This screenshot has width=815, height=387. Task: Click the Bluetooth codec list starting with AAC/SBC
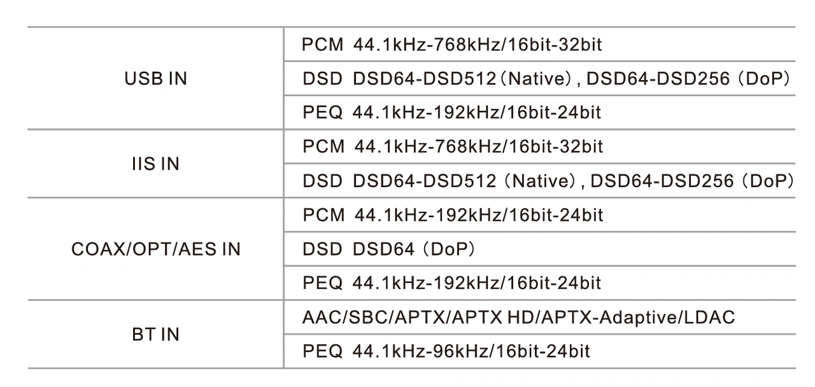(x=518, y=317)
